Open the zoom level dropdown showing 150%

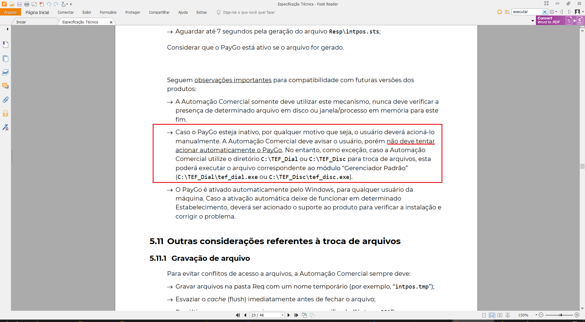(x=536, y=315)
